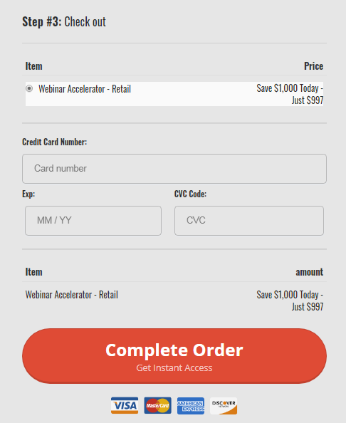Viewport: 346px width, 423px height.
Task: Focus the MM / YY expiration field
Action: point(93,221)
